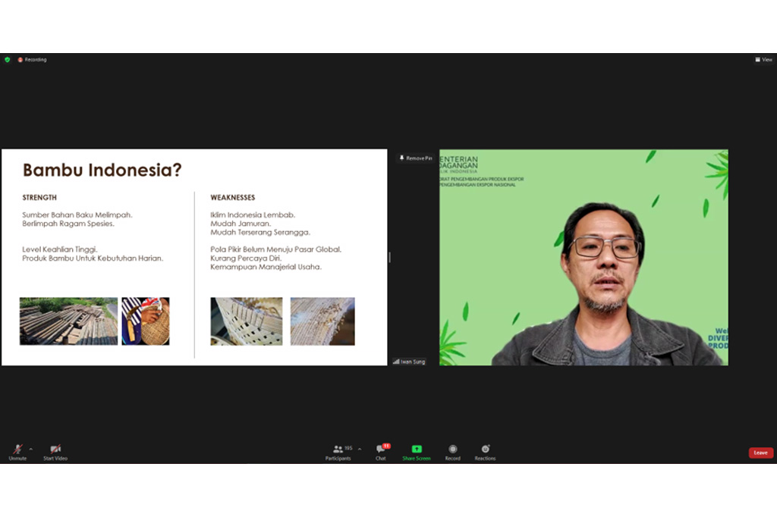The image size is (777, 517).
Task: Click the red unread chat count badge
Action: (386, 446)
